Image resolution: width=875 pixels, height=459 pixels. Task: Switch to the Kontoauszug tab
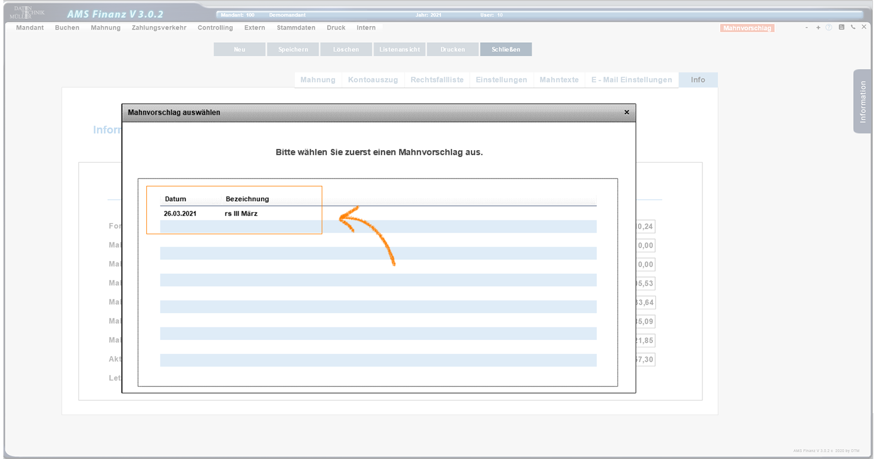[x=373, y=80]
